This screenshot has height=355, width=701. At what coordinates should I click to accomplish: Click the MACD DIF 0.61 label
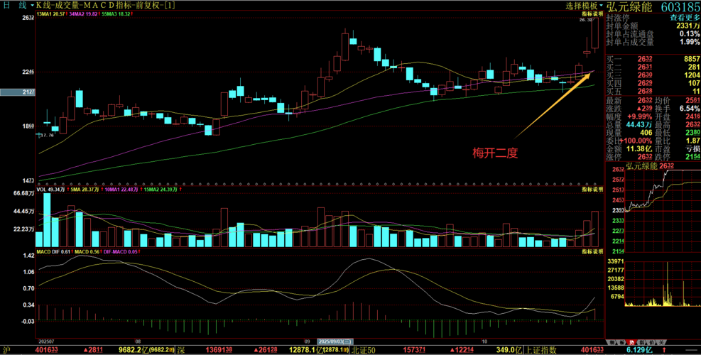(x=53, y=253)
